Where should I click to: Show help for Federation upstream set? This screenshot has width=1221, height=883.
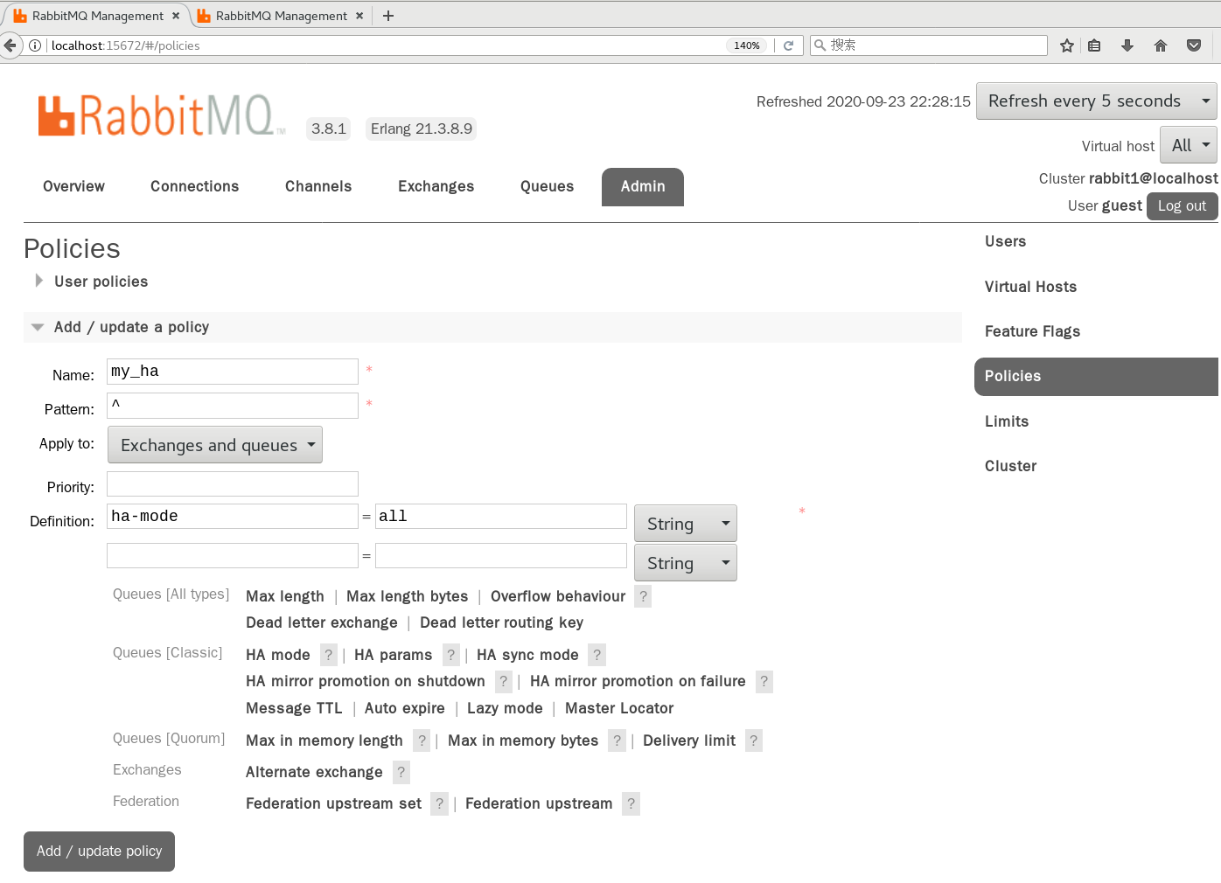(440, 803)
